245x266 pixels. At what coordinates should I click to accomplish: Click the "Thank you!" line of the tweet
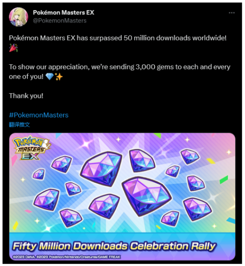pyautogui.click(x=26, y=96)
